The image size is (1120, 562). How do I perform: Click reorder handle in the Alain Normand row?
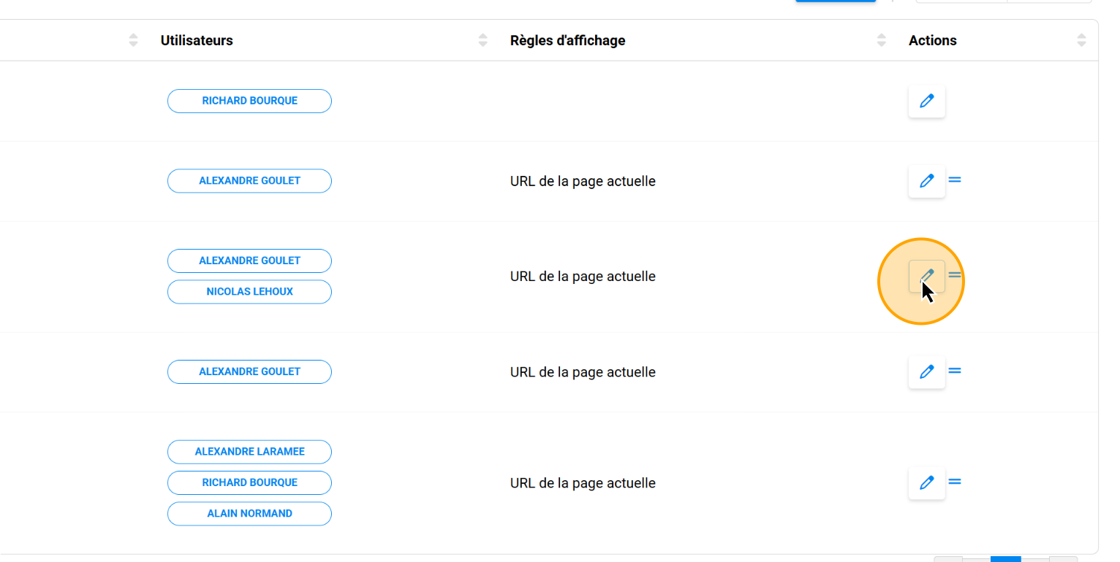[x=955, y=482]
